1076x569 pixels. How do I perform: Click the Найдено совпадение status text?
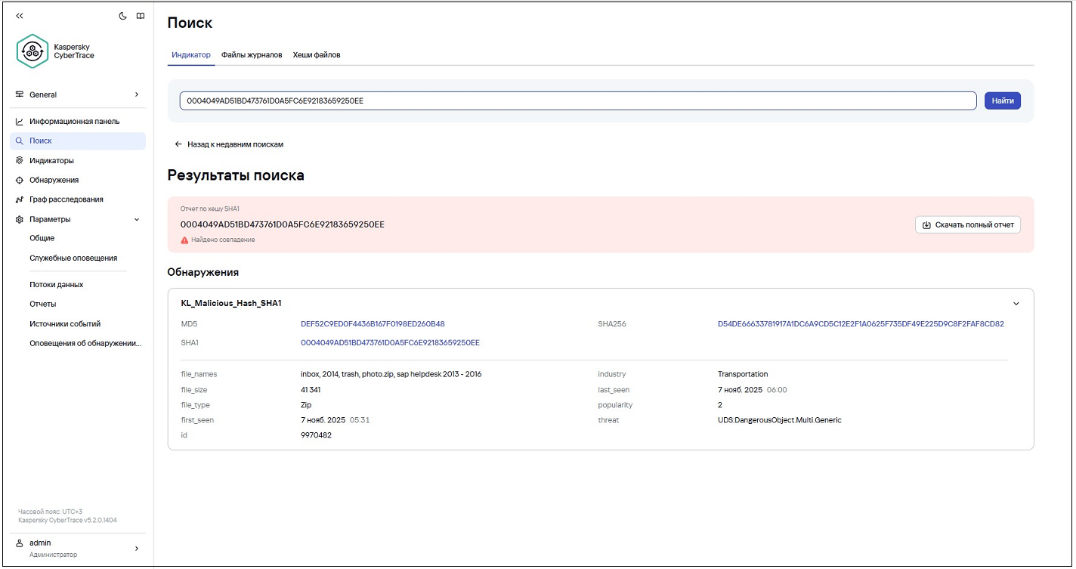point(223,240)
